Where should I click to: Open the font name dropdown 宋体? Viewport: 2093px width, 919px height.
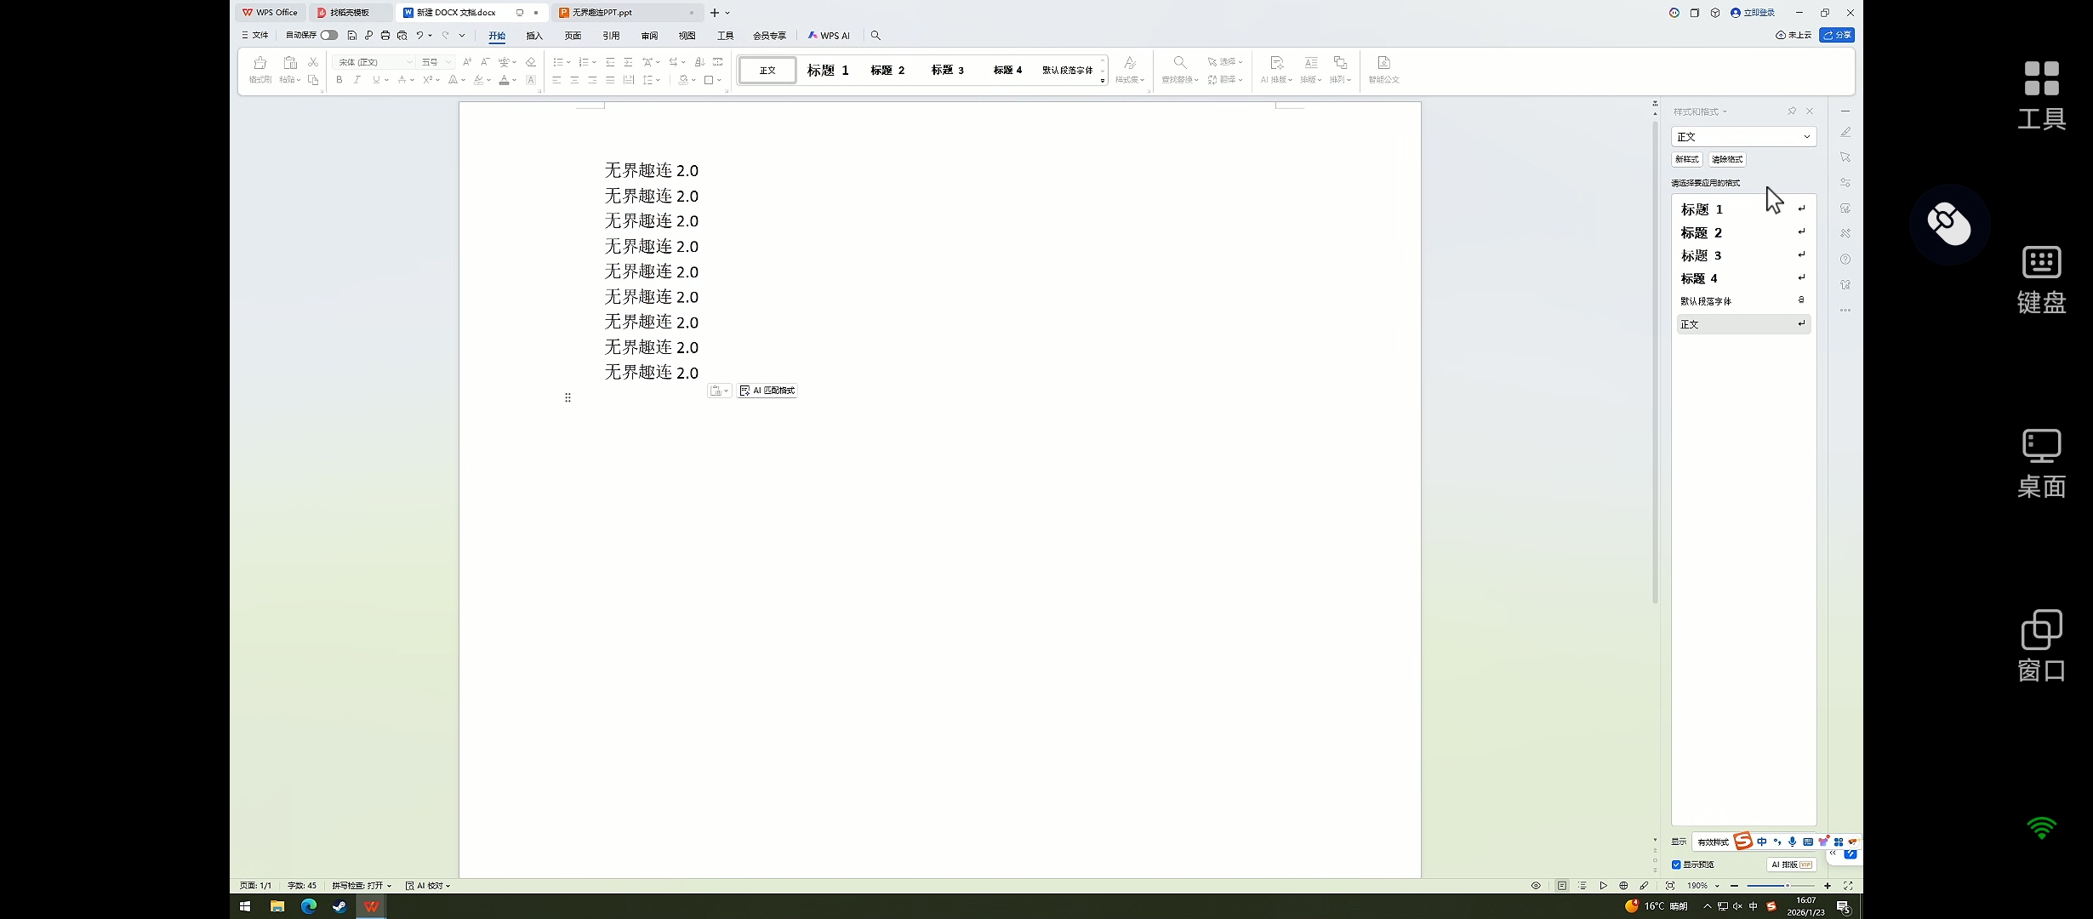(408, 62)
